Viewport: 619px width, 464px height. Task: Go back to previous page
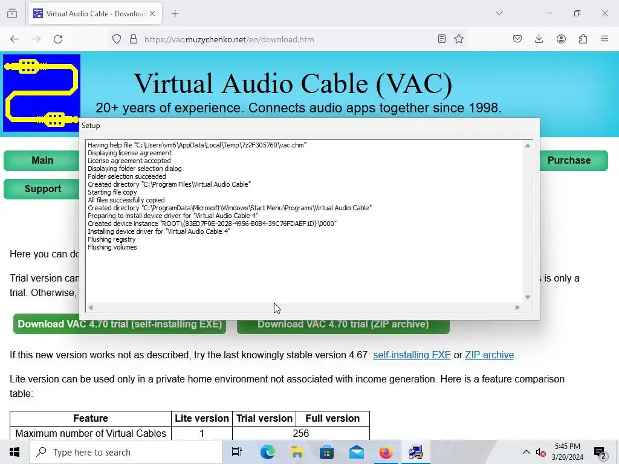click(15, 39)
